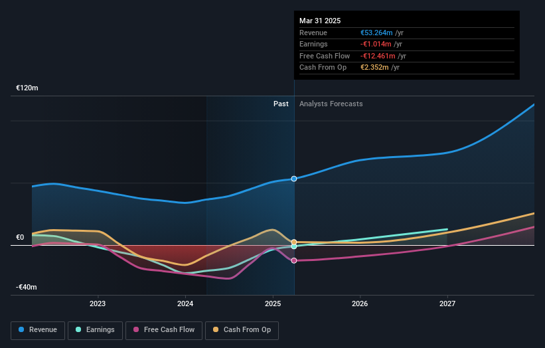Click the Analysts Forecasts label
The image size is (545, 348).
(331, 104)
